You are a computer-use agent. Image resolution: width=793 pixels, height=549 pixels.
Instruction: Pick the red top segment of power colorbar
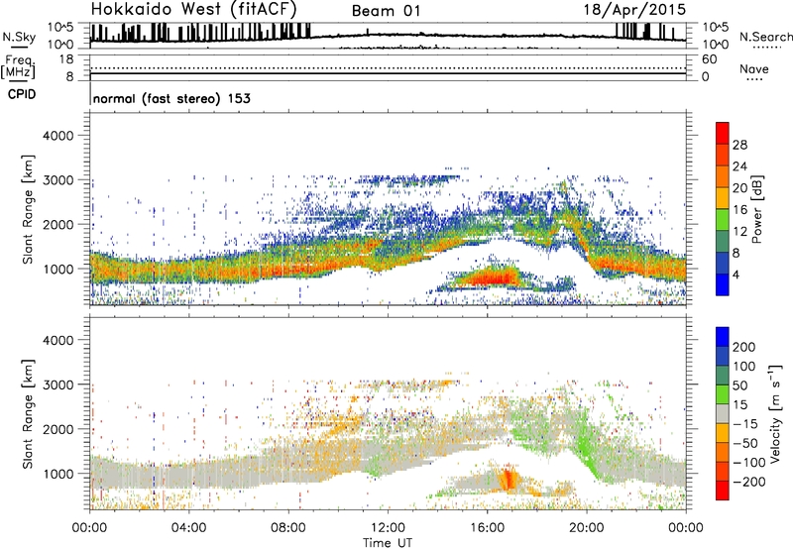[723, 133]
